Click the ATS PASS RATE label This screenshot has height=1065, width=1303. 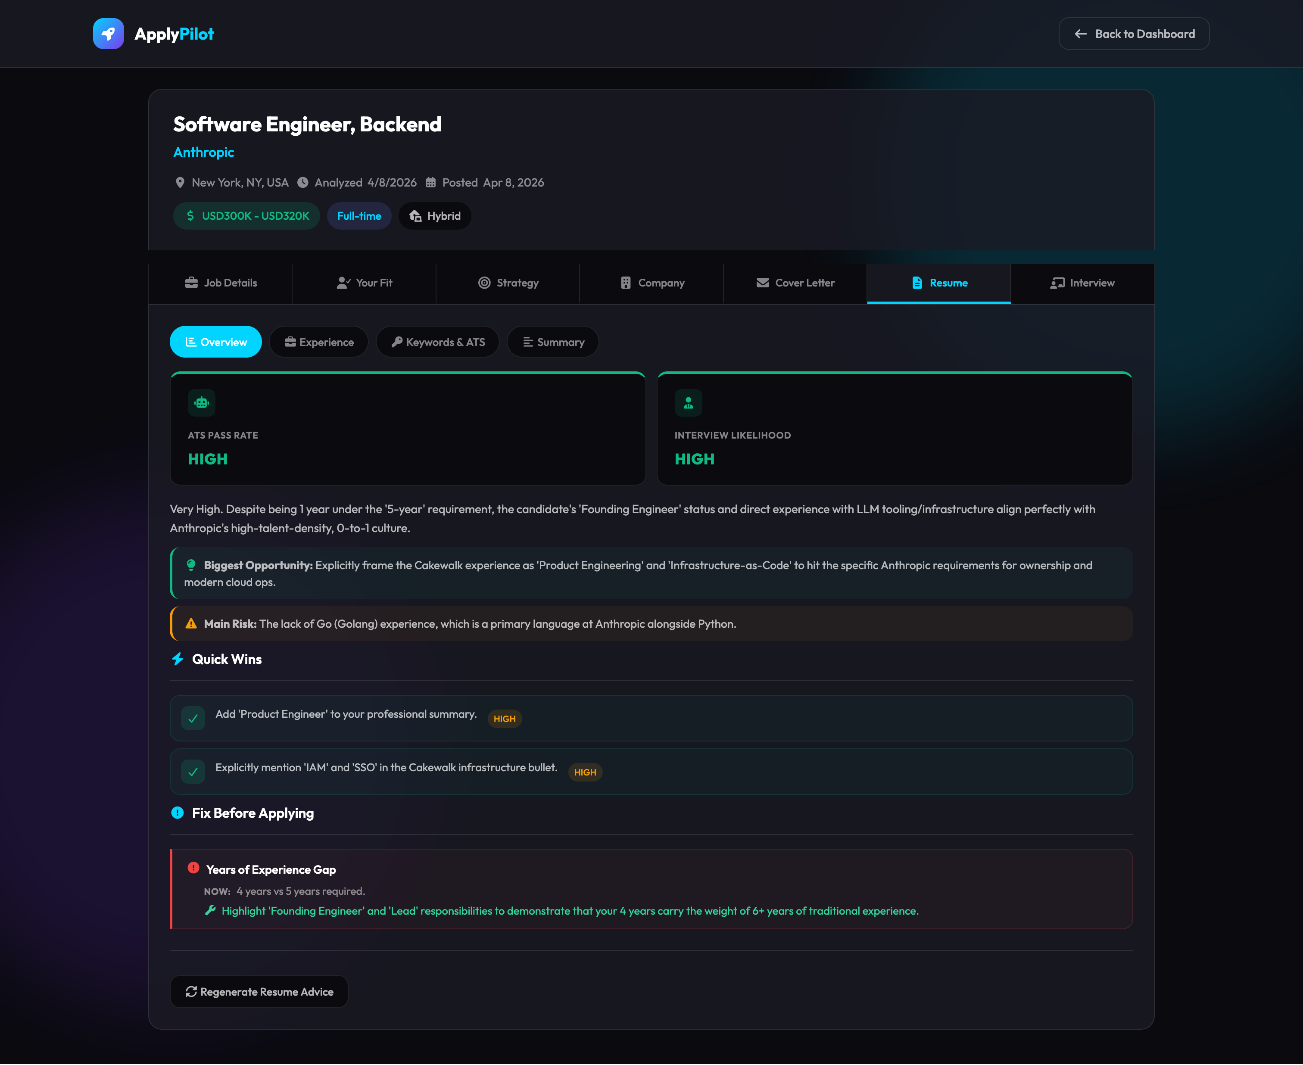[x=223, y=436]
